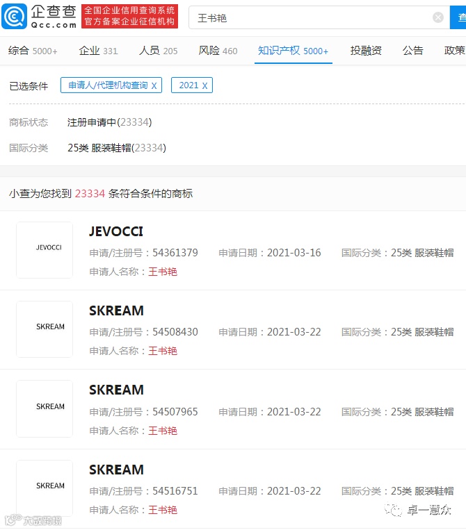Screen dimensions: 466x530
Task: Open SKREAM title with number 54508430
Action: [116, 310]
